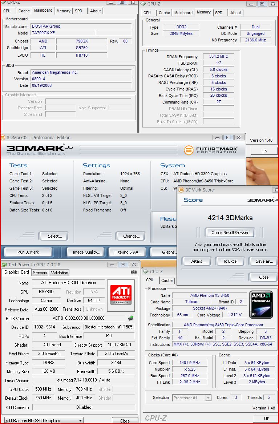Click the 4214 3DMarks score text
The width and height of the screenshot is (279, 424).
pos(230,218)
